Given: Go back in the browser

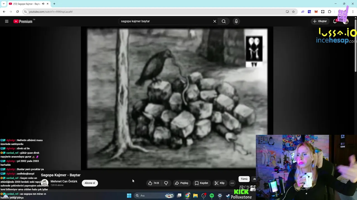Looking at the screenshot, I should 4,12.
